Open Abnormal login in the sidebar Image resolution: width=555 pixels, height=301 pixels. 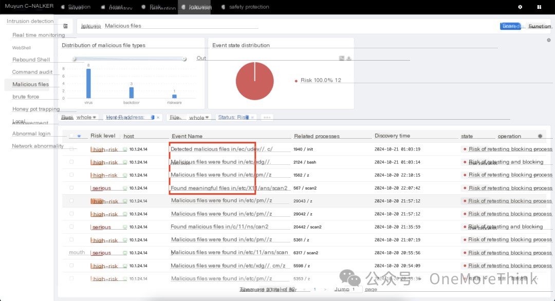31,134
